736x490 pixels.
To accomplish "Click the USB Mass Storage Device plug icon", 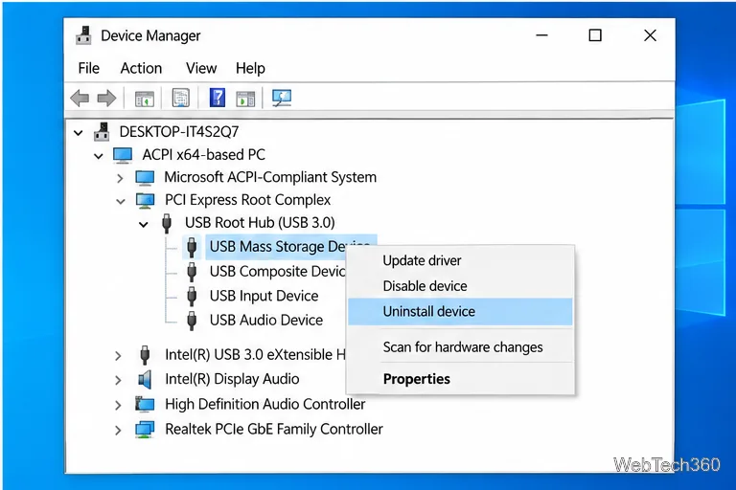I will pos(192,247).
